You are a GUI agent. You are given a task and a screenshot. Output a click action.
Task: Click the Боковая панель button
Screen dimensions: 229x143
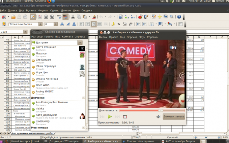pyautogui.click(x=174, y=116)
